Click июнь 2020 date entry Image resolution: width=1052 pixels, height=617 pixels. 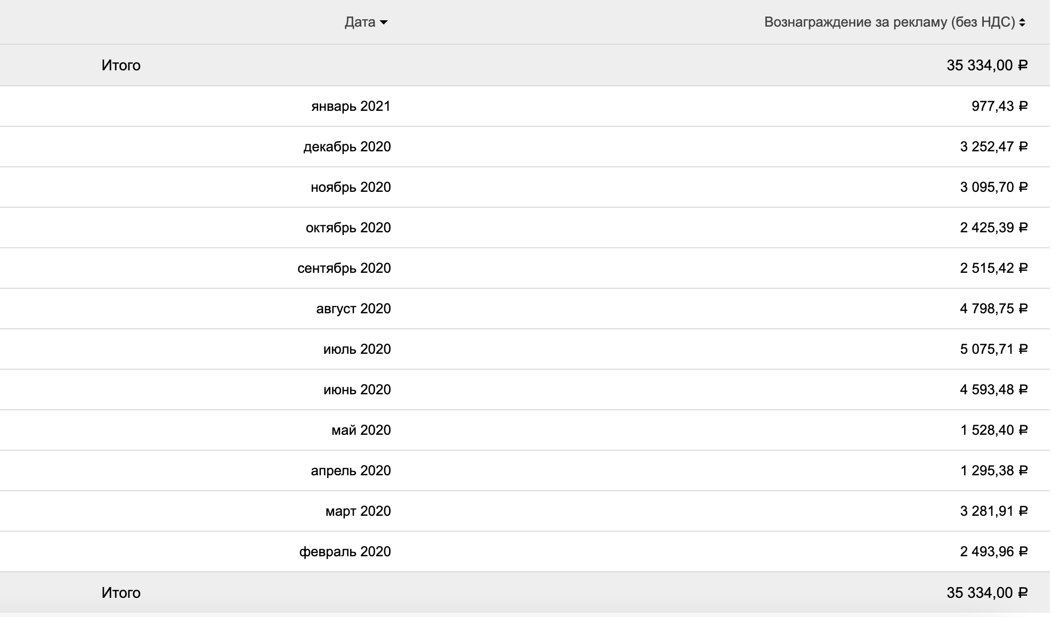(357, 389)
